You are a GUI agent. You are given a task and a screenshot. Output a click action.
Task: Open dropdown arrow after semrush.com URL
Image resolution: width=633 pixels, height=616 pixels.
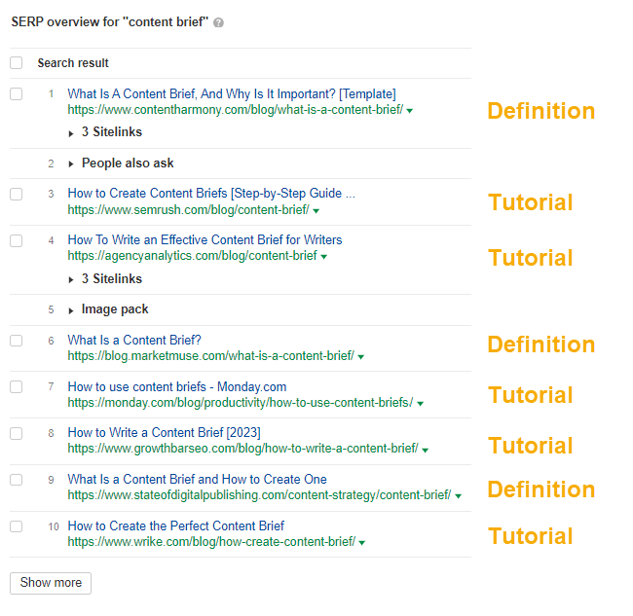pos(316,210)
